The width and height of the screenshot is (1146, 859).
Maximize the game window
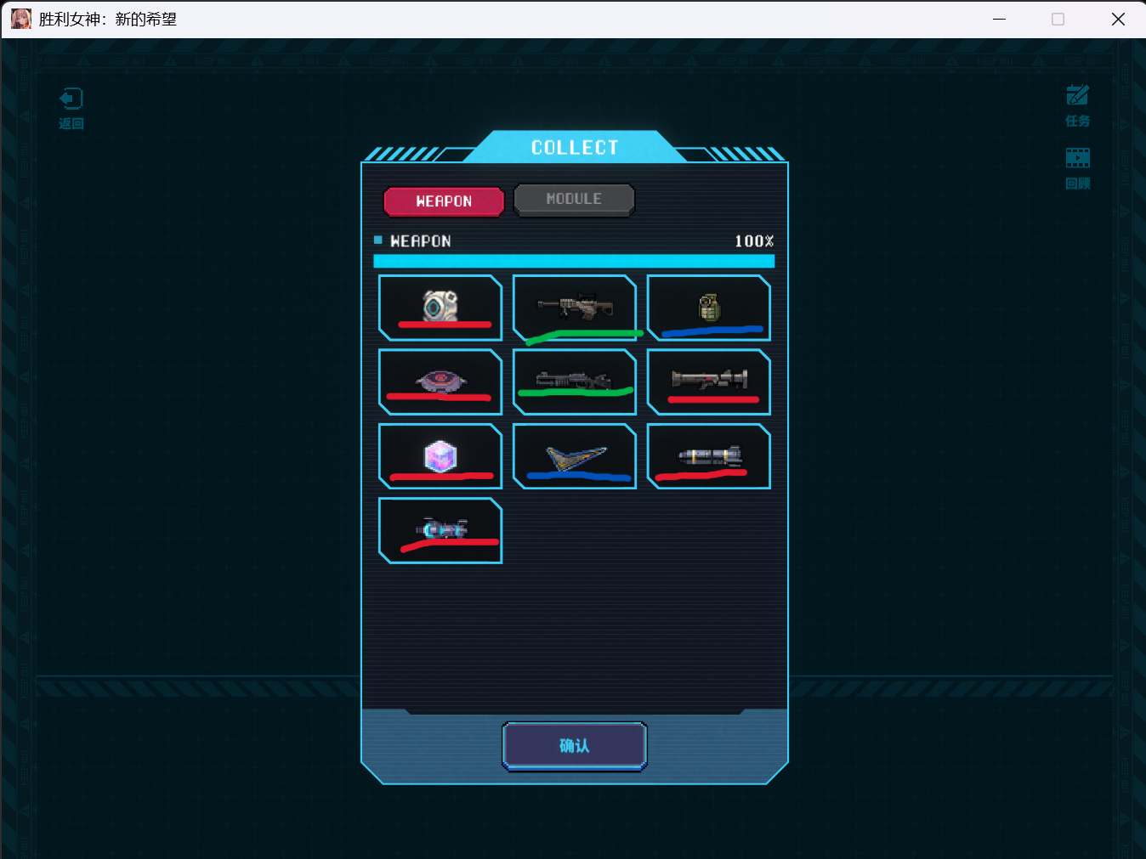point(1058,19)
